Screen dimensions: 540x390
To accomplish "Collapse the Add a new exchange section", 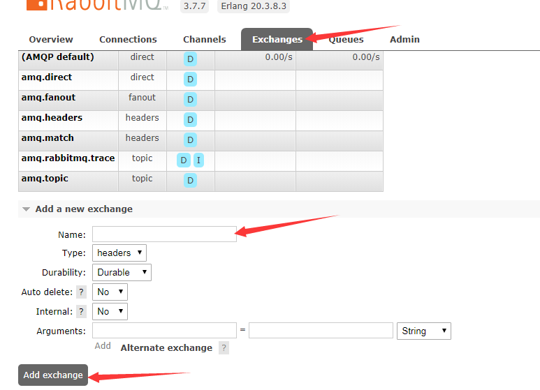I will (84, 209).
